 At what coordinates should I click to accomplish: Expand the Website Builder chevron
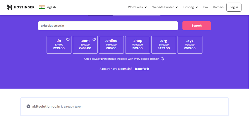177,7
